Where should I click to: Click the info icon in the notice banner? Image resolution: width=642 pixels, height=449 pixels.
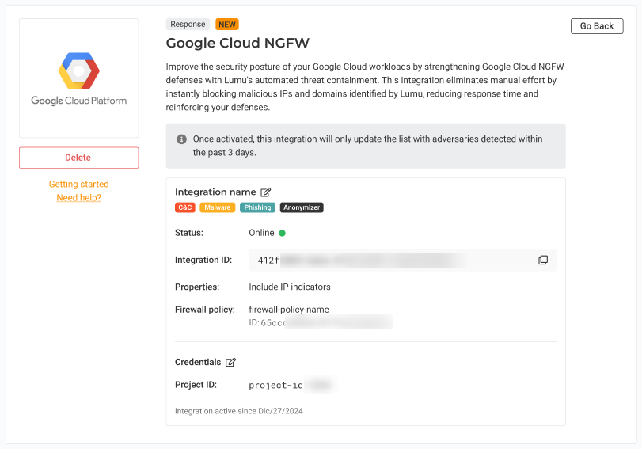pos(181,139)
